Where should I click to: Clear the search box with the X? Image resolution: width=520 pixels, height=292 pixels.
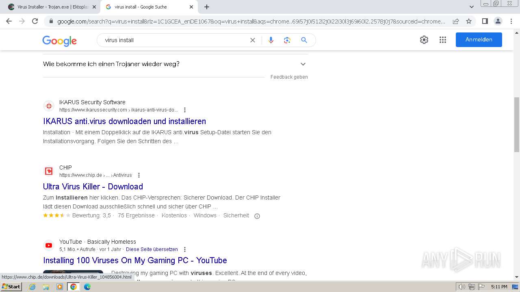pyautogui.click(x=253, y=40)
